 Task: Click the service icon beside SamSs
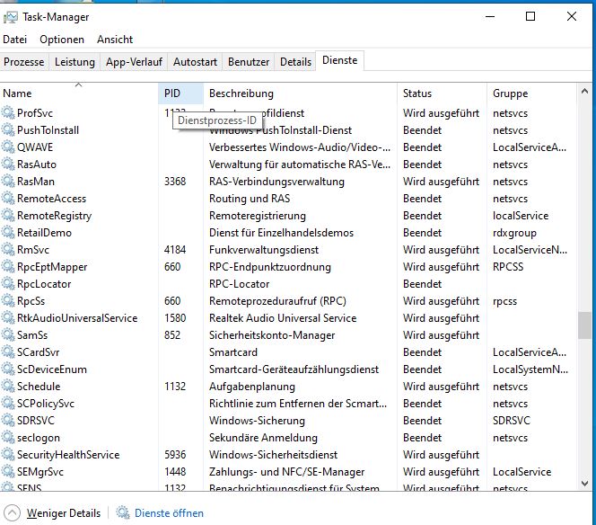[8, 335]
